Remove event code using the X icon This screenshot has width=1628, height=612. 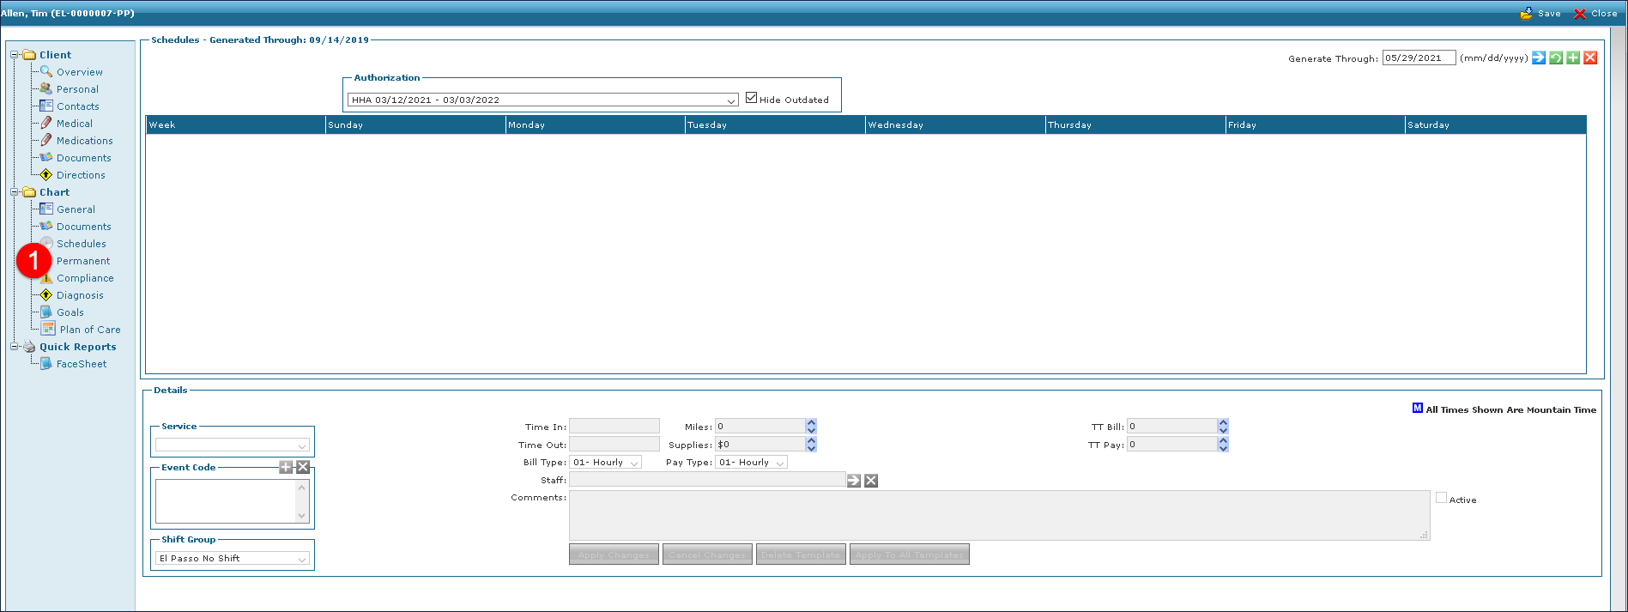pos(303,467)
